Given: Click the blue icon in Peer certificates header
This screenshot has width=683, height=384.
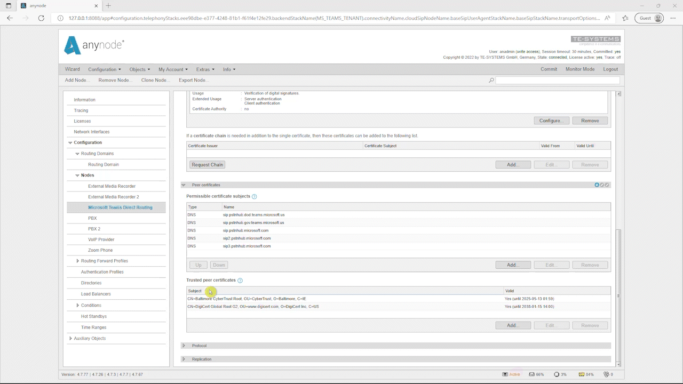Looking at the screenshot, I should tap(597, 185).
